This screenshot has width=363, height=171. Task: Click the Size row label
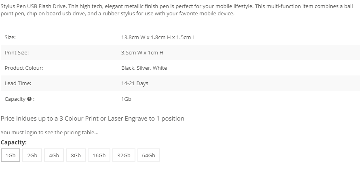tap(10, 37)
